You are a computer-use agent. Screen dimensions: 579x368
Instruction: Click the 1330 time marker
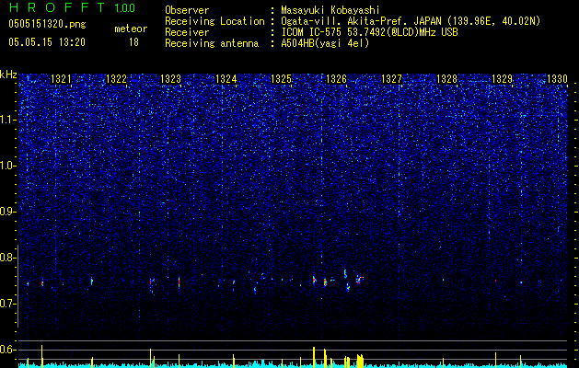(x=557, y=79)
